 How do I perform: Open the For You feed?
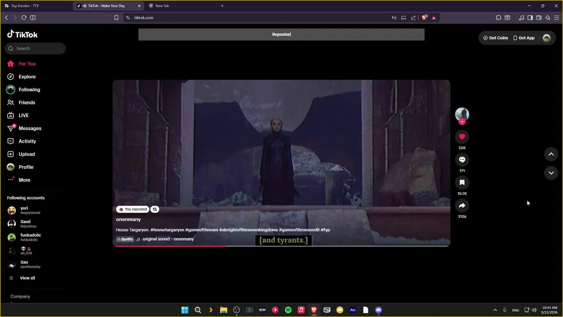(27, 64)
